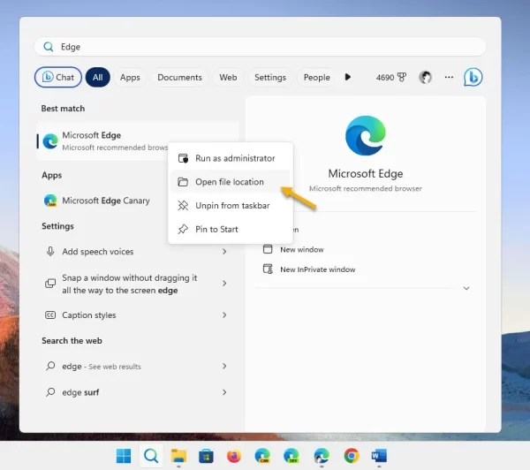Open Snap a window without dragging setting

tap(137, 284)
